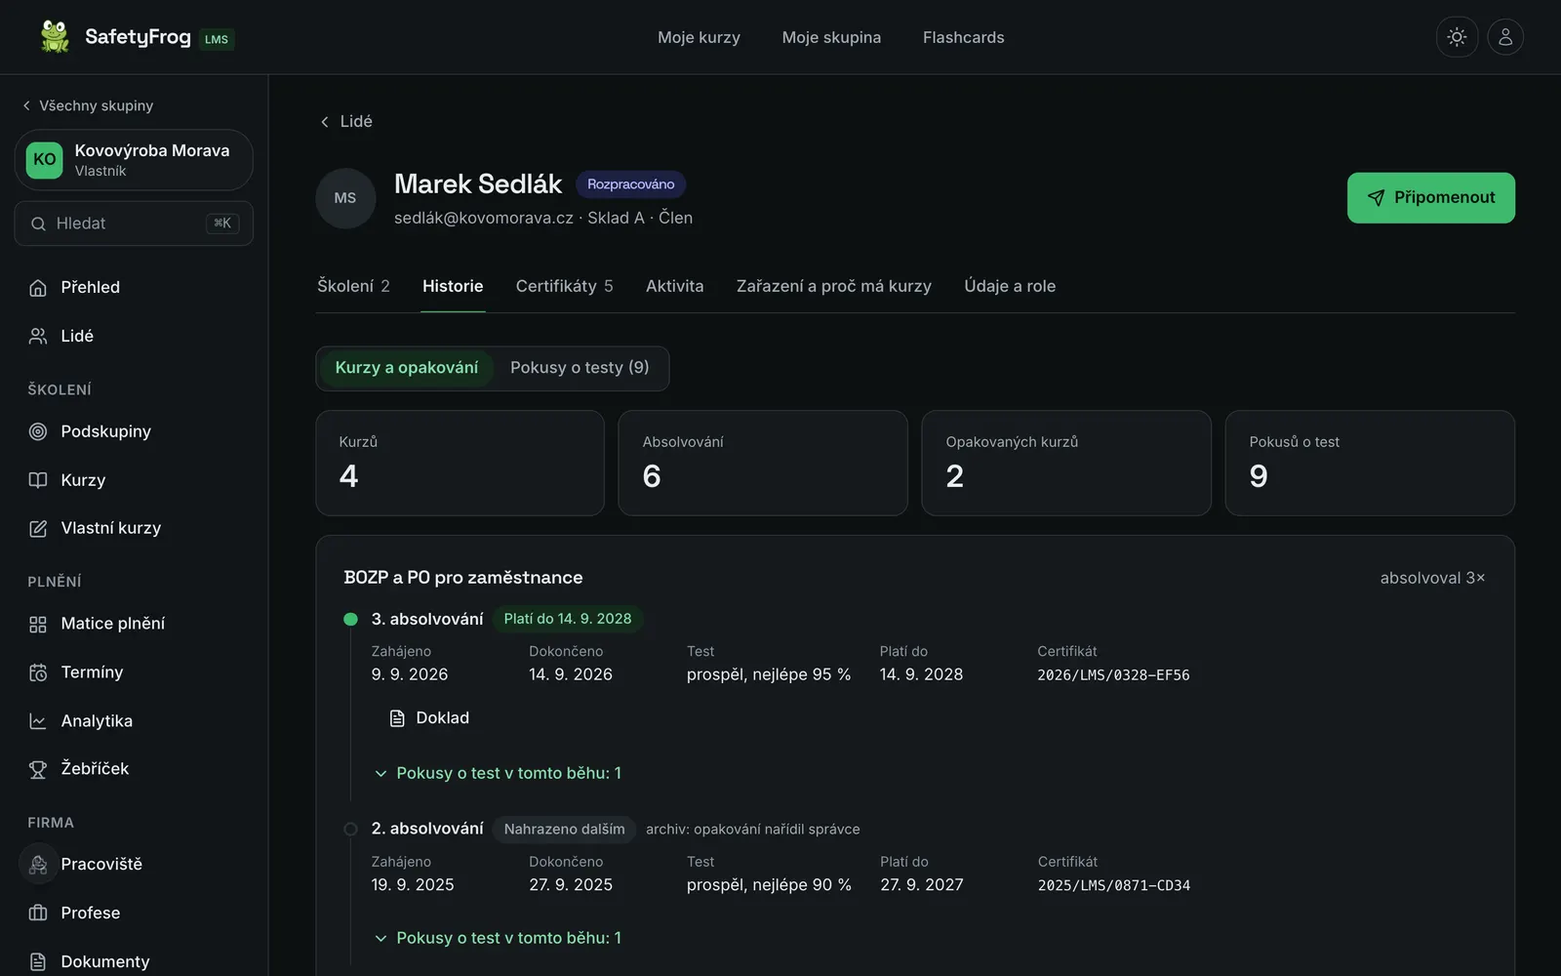Go back to Všechny skupiny

pyautogui.click(x=88, y=105)
